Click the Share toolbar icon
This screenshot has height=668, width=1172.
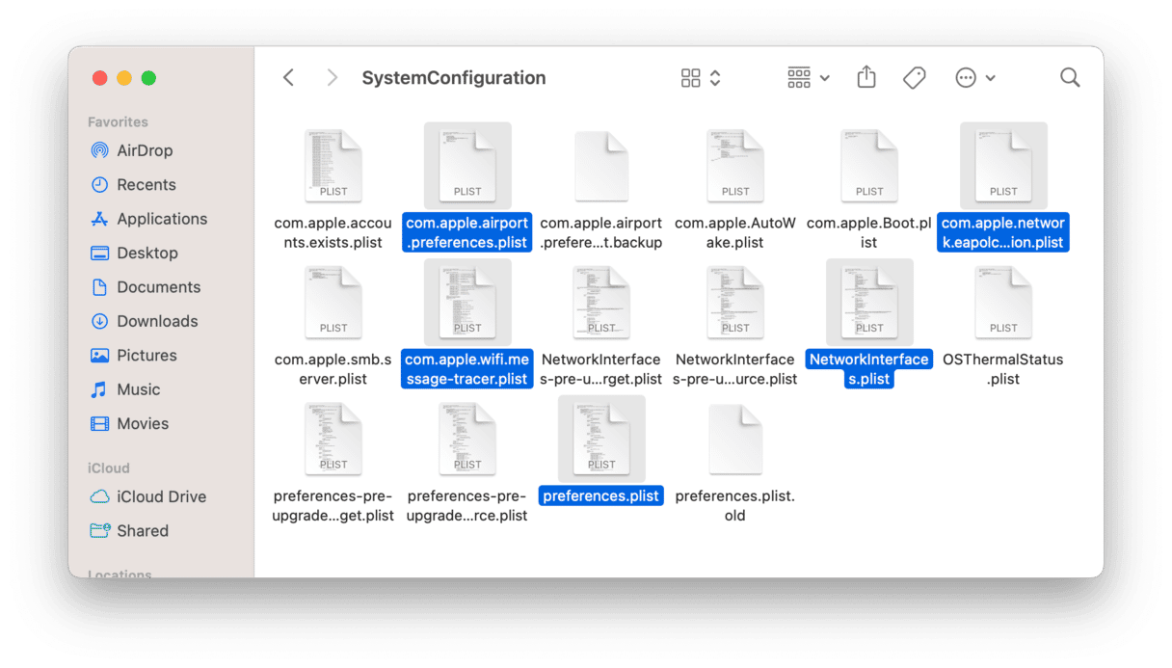click(866, 77)
